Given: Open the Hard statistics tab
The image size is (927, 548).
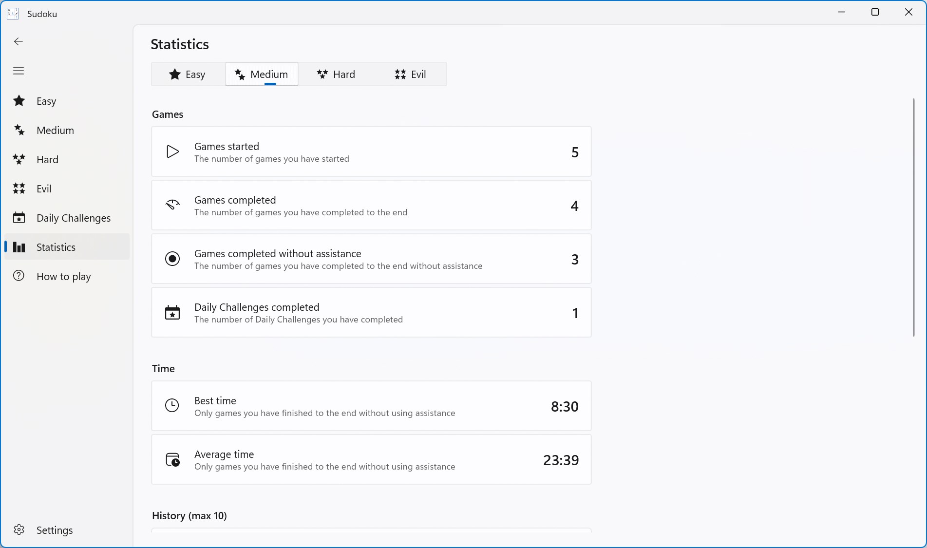Looking at the screenshot, I should point(336,74).
